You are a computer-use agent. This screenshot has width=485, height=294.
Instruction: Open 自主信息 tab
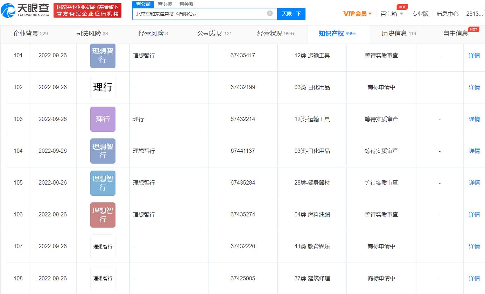[456, 34]
